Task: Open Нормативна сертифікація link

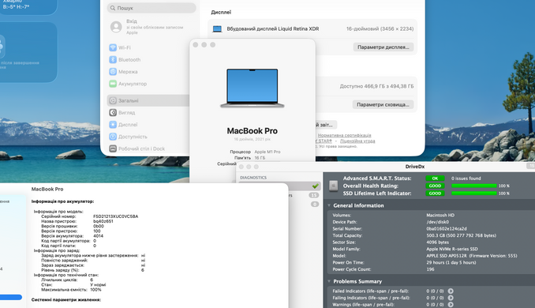Action: tap(344, 136)
